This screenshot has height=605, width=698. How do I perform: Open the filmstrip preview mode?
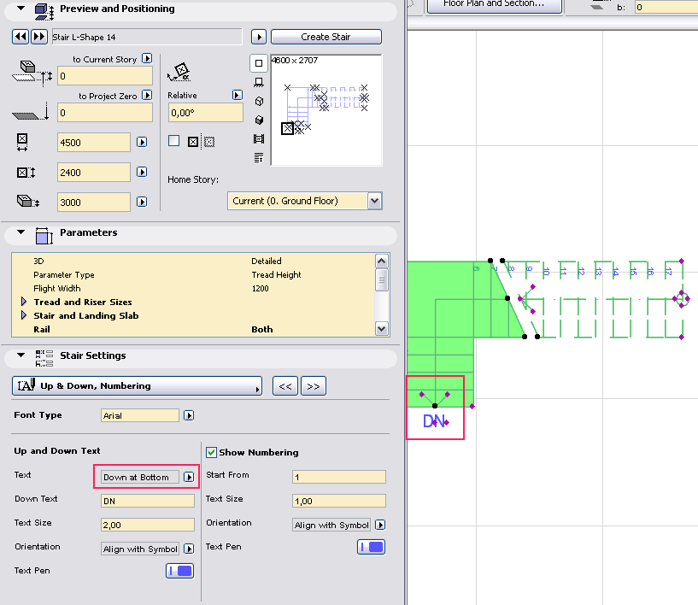pyautogui.click(x=258, y=139)
